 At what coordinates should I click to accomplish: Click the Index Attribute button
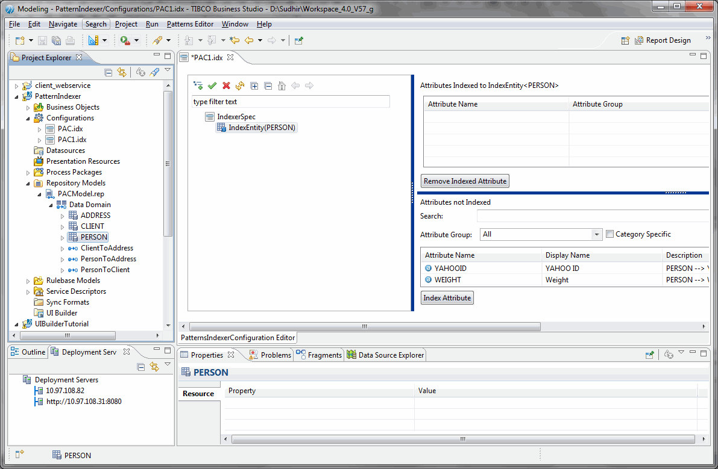point(447,298)
